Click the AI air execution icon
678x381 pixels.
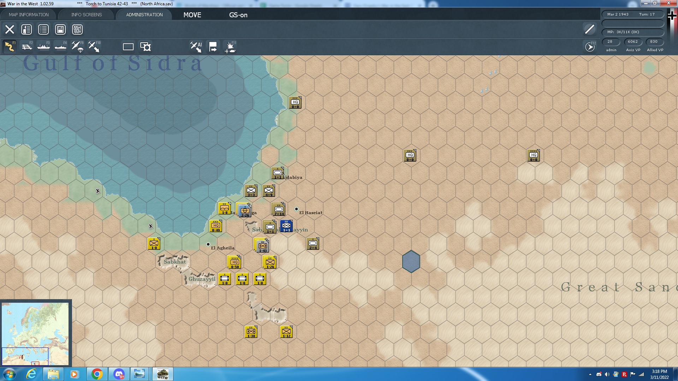196,47
